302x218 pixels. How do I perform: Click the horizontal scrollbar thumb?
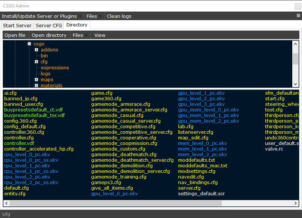pos(116,203)
